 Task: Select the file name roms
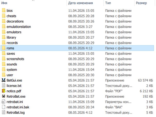(10, 48)
